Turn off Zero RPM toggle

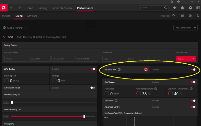[x=193, y=101]
